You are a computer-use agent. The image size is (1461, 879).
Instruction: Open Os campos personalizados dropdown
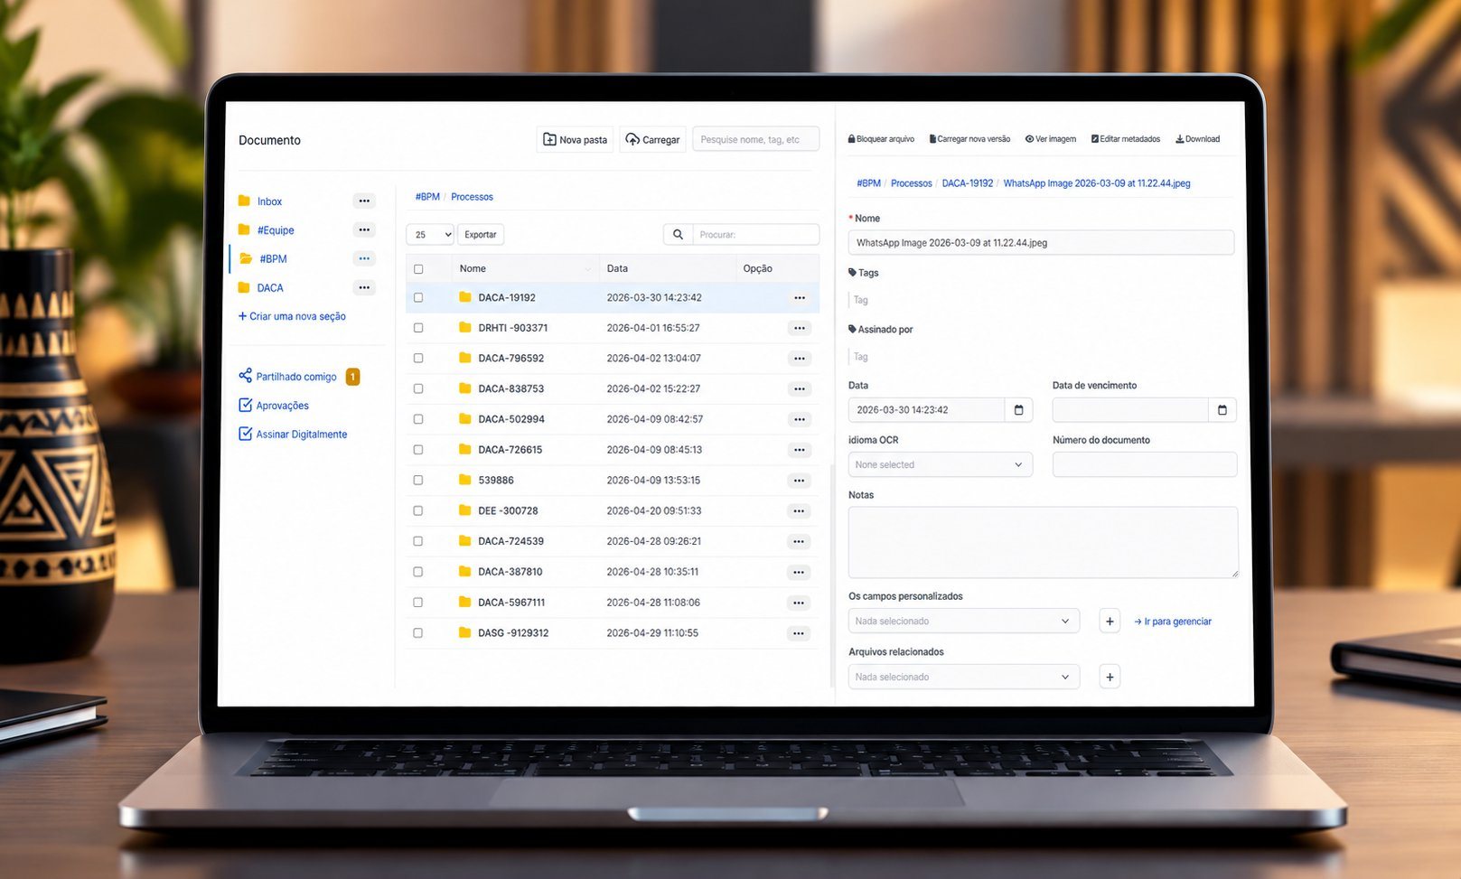click(x=963, y=621)
